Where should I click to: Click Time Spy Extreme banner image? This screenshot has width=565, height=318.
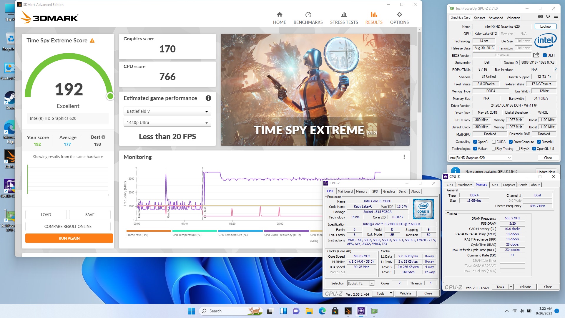pos(315,90)
